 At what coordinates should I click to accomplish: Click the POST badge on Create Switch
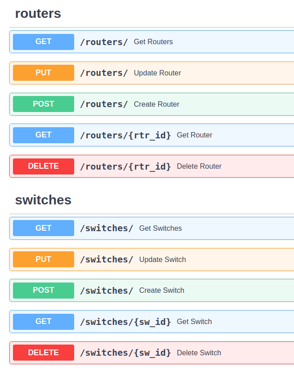pos(43,291)
